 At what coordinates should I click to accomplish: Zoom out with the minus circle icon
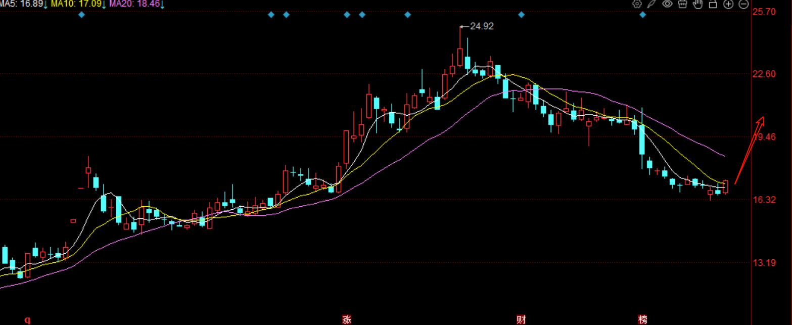(743, 4)
